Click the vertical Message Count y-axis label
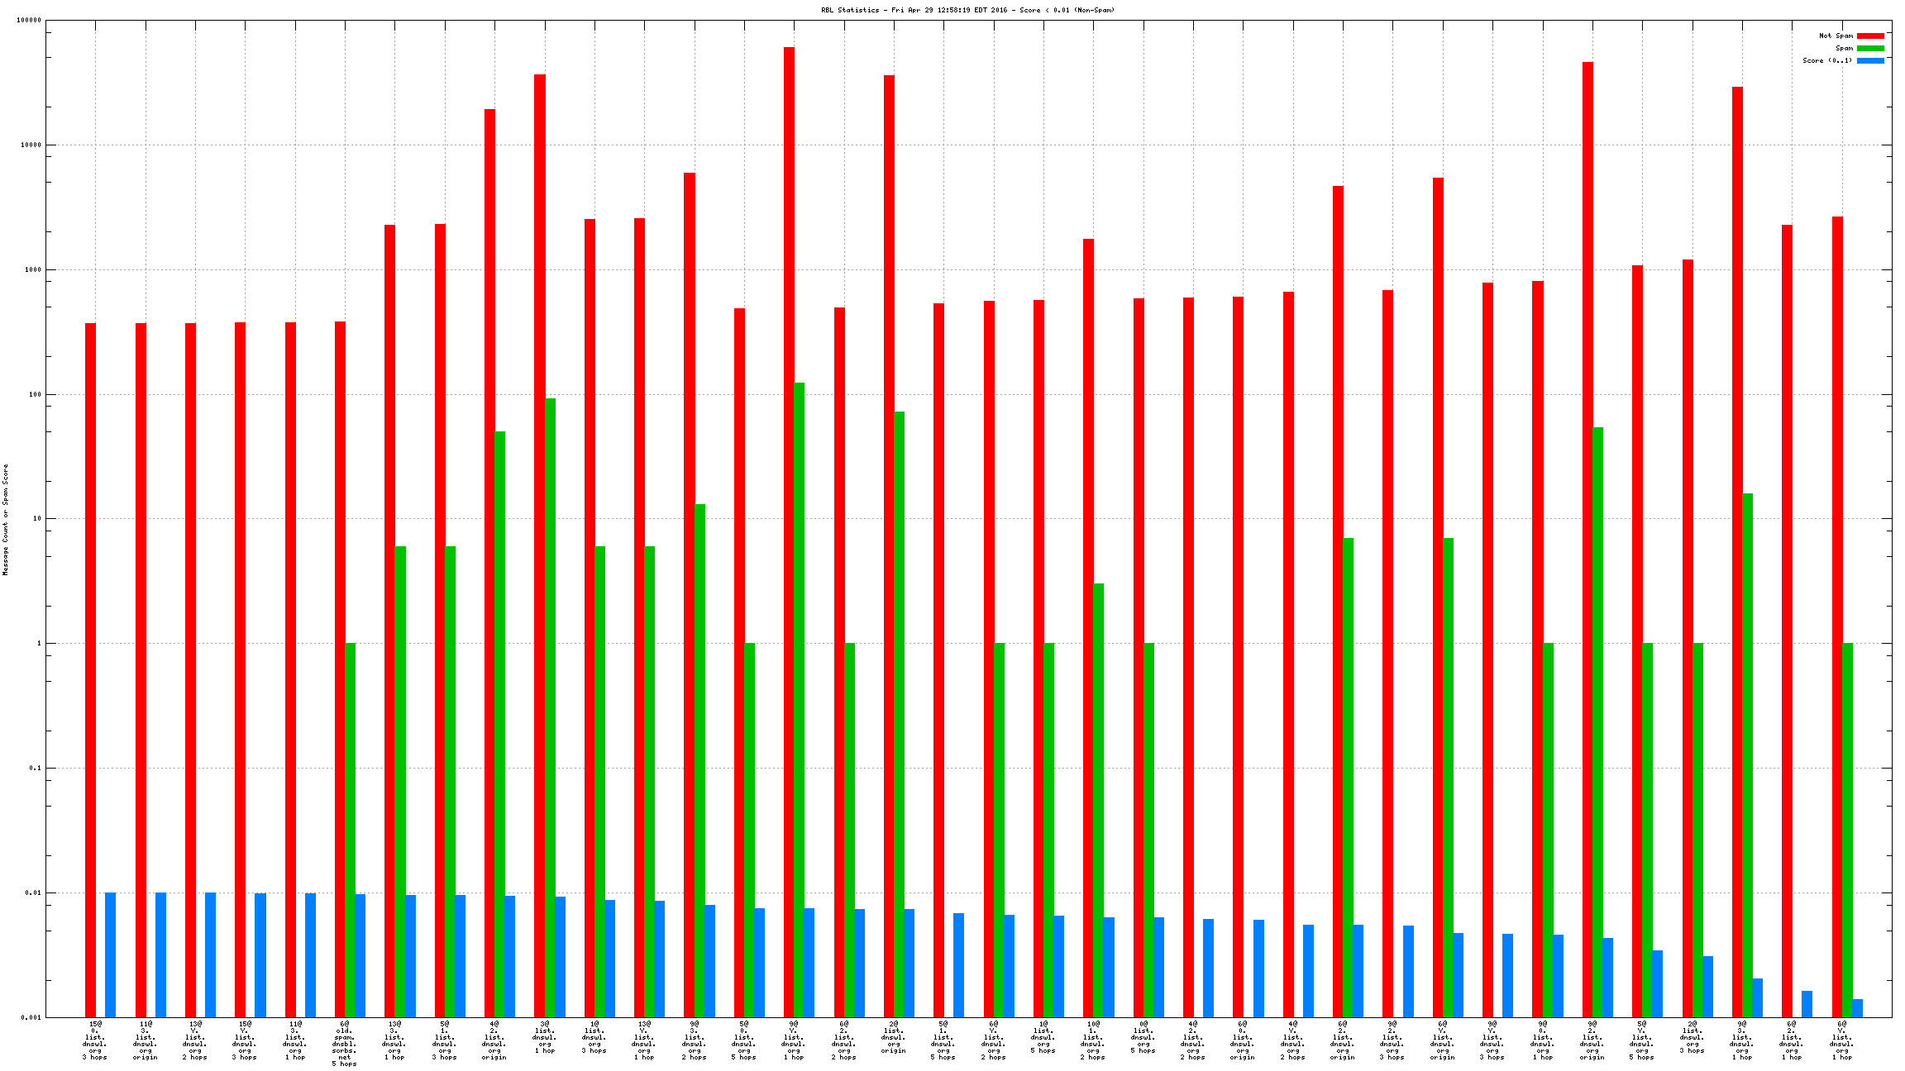The image size is (1905, 1071). [x=5, y=519]
